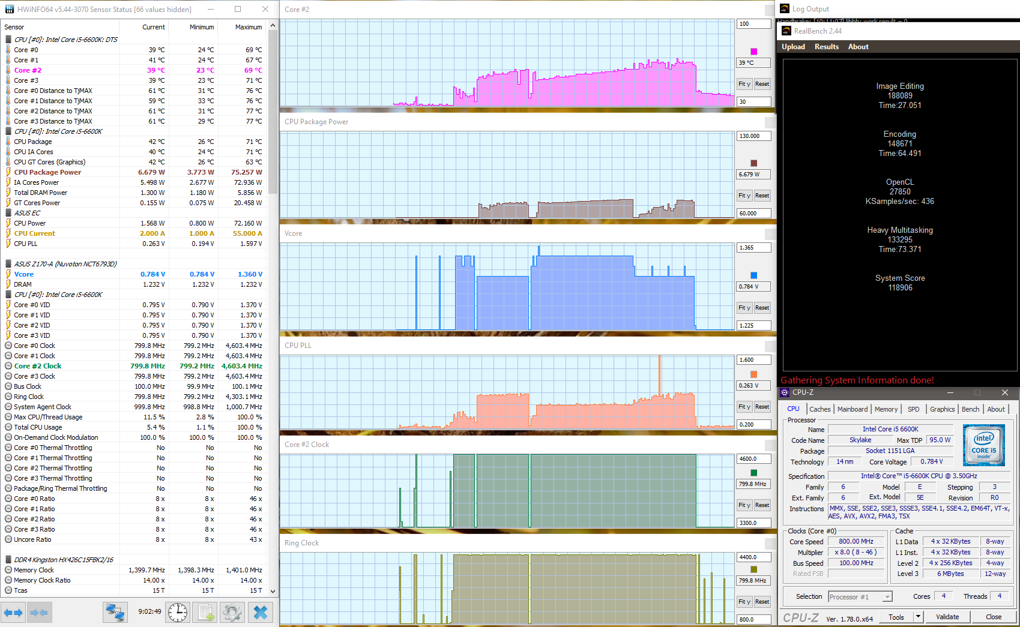Viewport: 1020px width, 627px height.
Task: Open the Selection Processor #1 dropdown in CPU-Z
Action: 860,596
